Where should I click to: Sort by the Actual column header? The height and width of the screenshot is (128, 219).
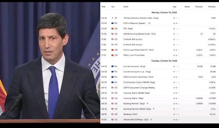187,7
